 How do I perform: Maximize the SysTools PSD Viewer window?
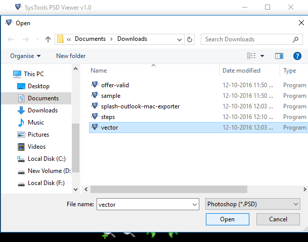click(268, 7)
